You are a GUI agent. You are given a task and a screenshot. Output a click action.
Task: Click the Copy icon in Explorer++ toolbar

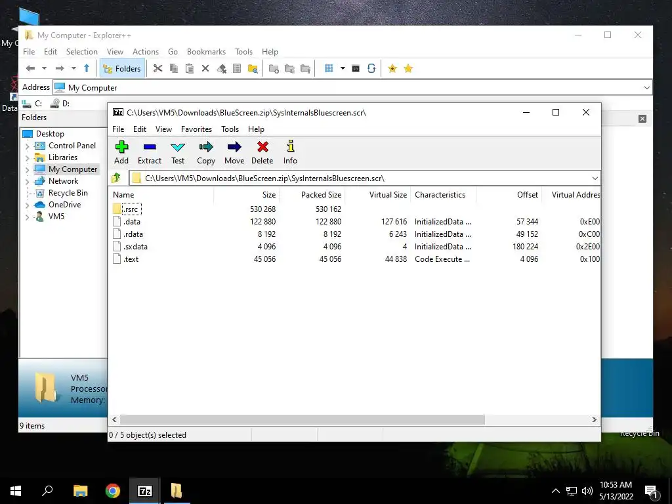[173, 68]
